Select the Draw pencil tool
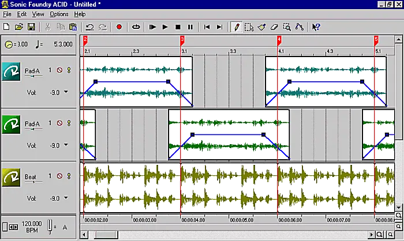 point(237,27)
